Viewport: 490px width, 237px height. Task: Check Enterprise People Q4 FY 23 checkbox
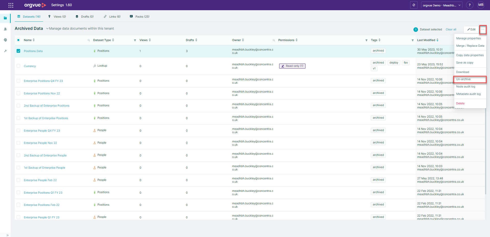[18, 130]
